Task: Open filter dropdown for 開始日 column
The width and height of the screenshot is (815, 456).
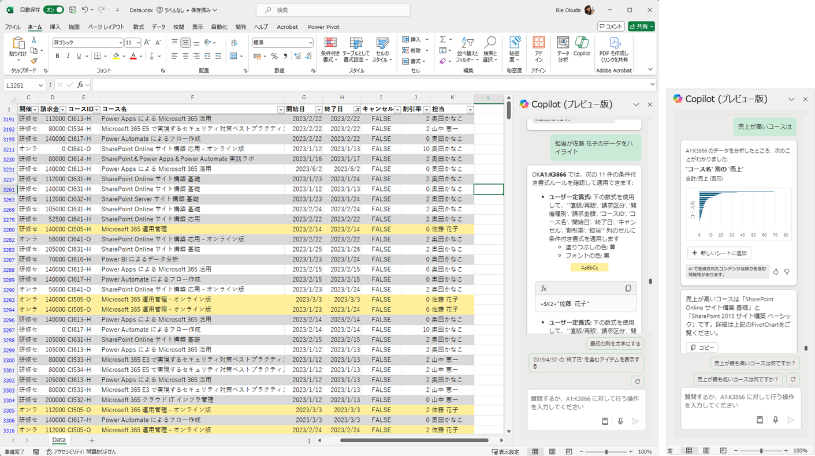Action: [x=319, y=110]
